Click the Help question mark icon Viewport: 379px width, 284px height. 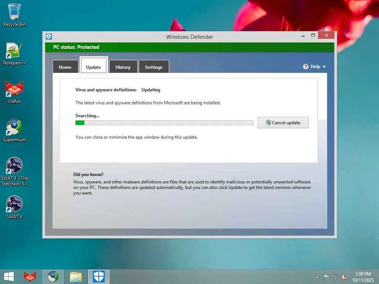pyautogui.click(x=305, y=67)
